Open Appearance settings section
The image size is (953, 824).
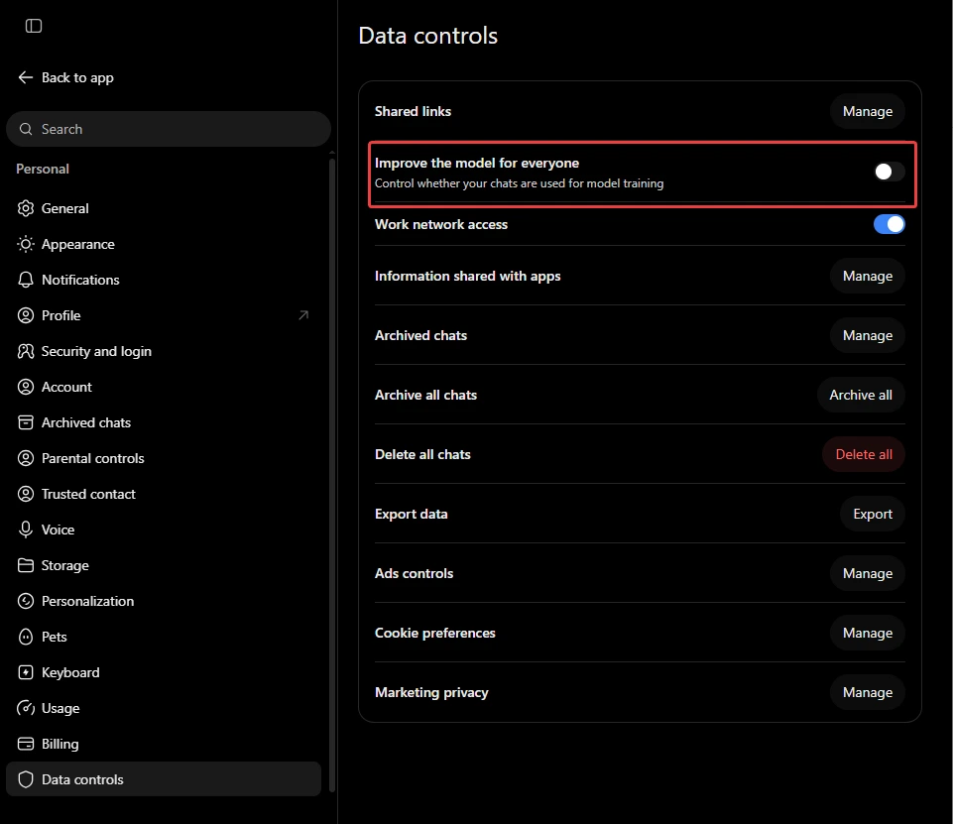click(x=164, y=244)
